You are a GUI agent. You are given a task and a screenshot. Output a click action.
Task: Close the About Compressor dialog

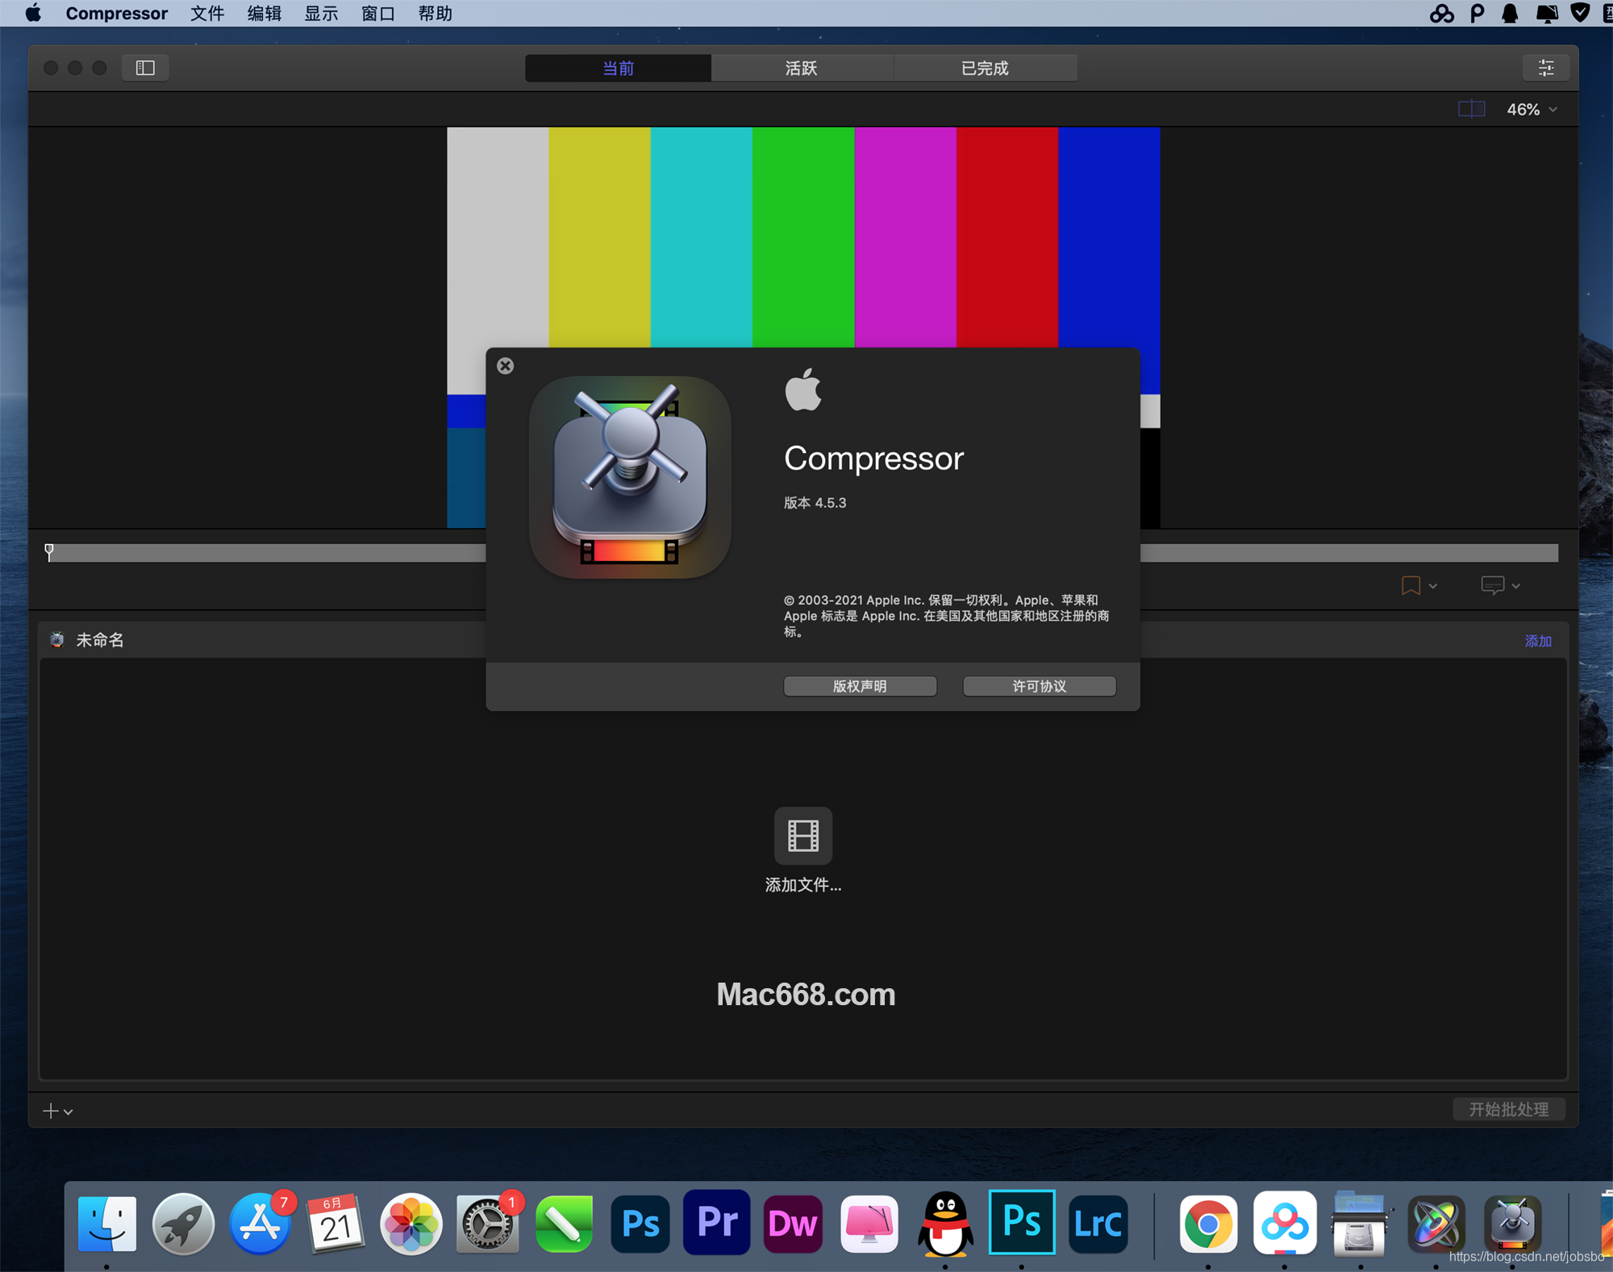(x=506, y=366)
